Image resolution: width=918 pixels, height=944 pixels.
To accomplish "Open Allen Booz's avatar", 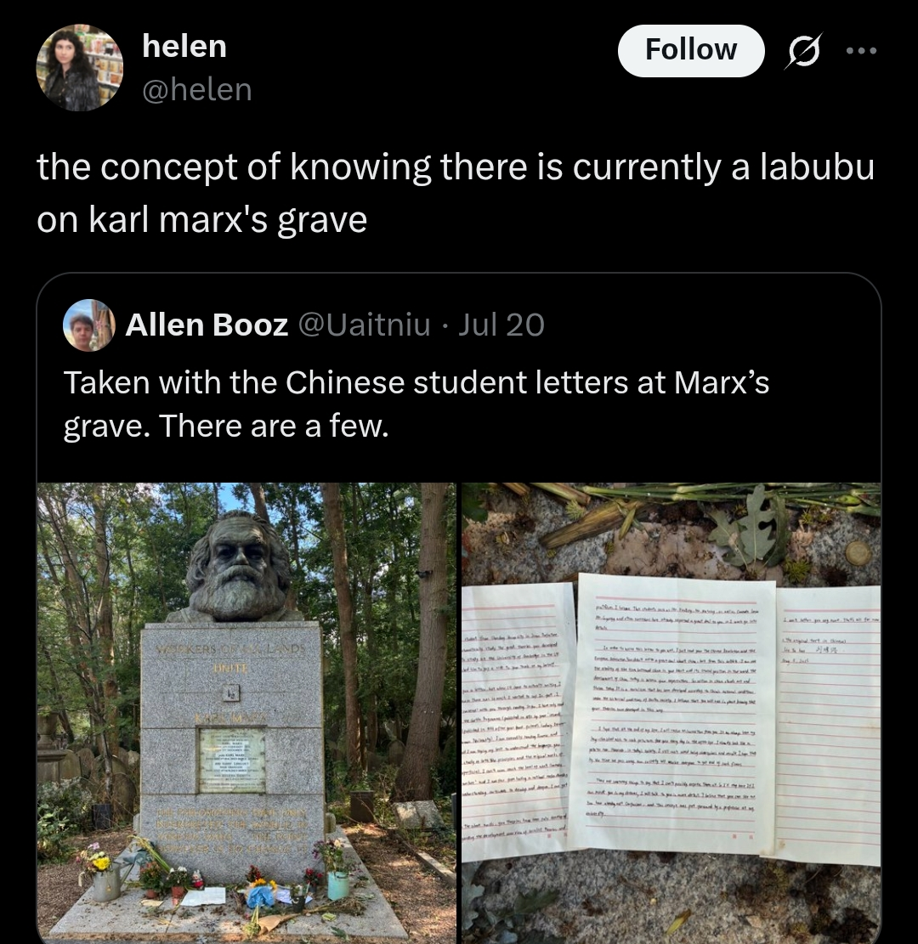I will [89, 325].
